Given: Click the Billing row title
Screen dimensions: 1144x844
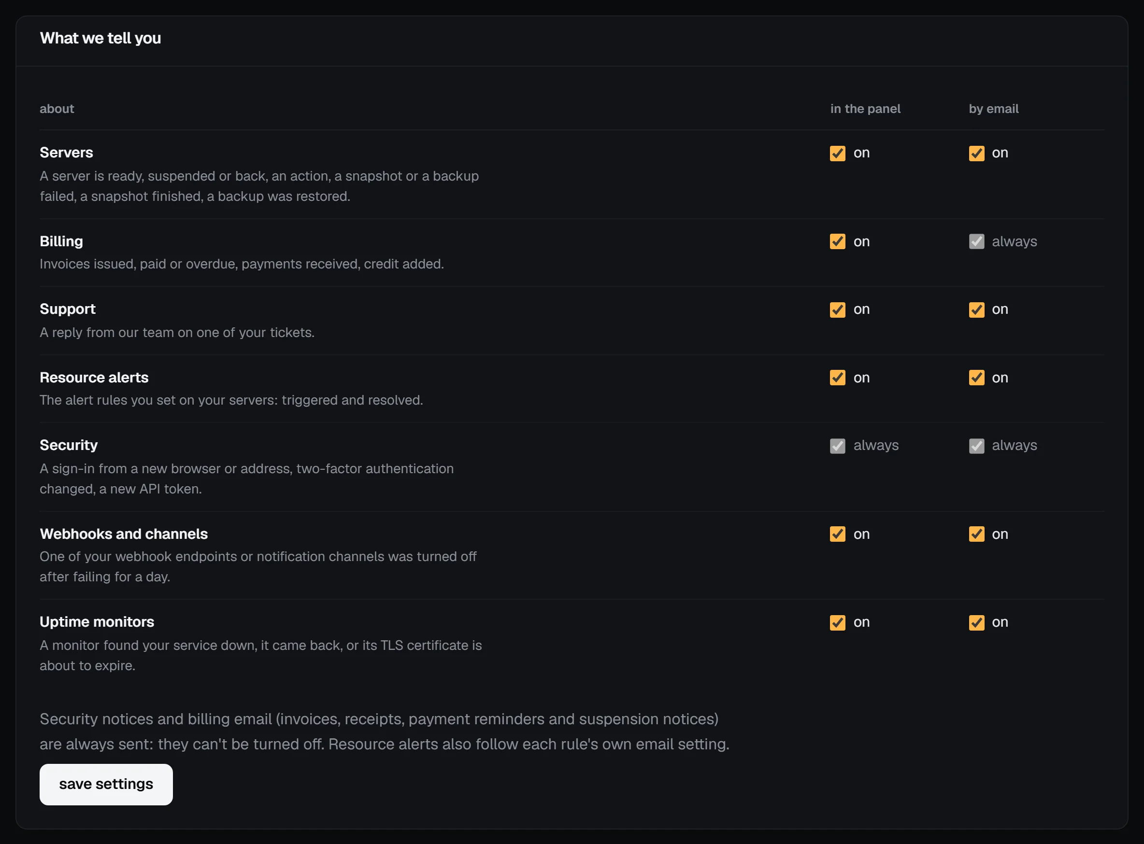Looking at the screenshot, I should tap(61, 241).
